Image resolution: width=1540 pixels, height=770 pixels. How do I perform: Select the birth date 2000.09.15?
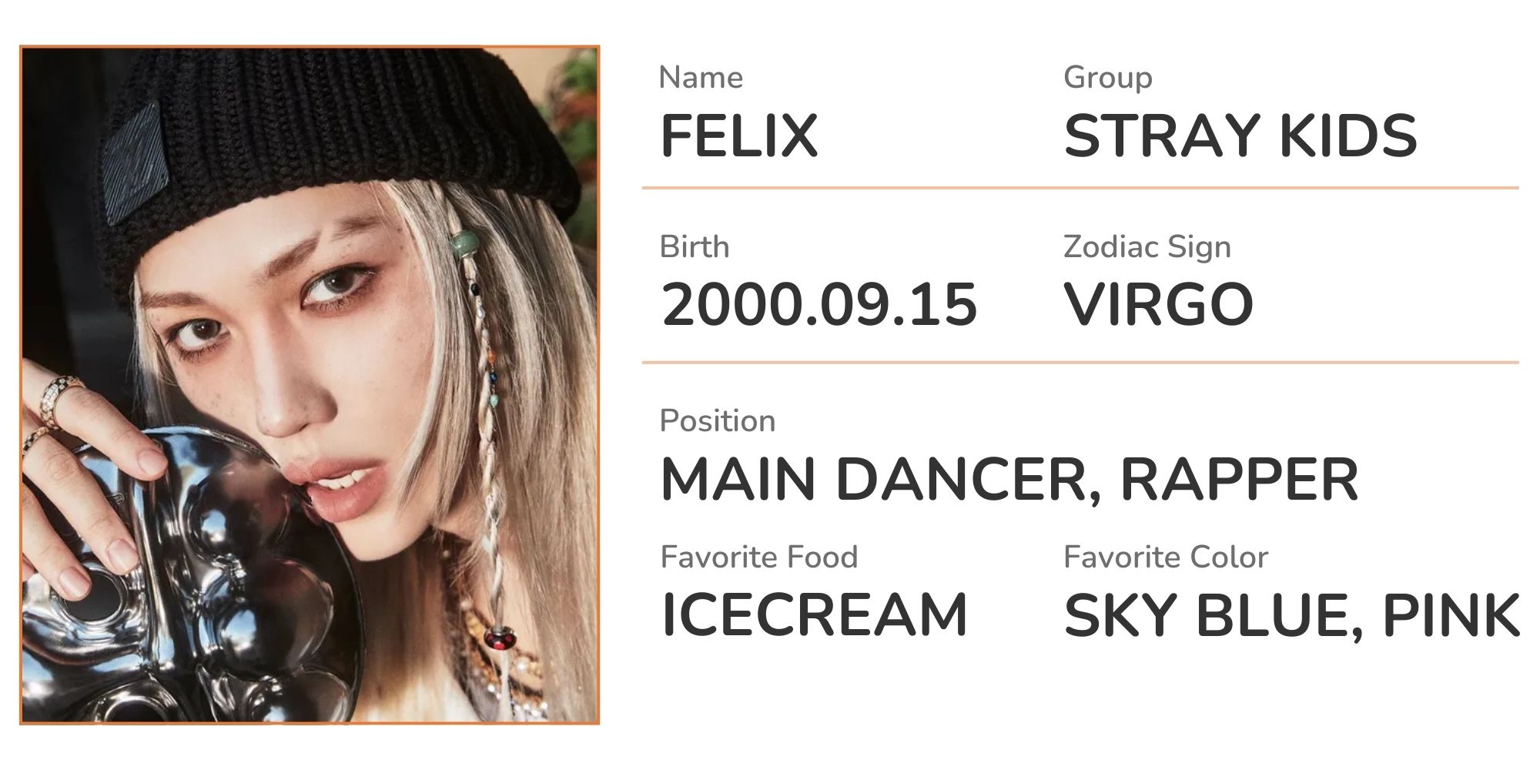819,305
